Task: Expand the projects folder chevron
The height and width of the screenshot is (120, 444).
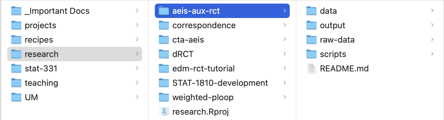Action: tap(137, 25)
